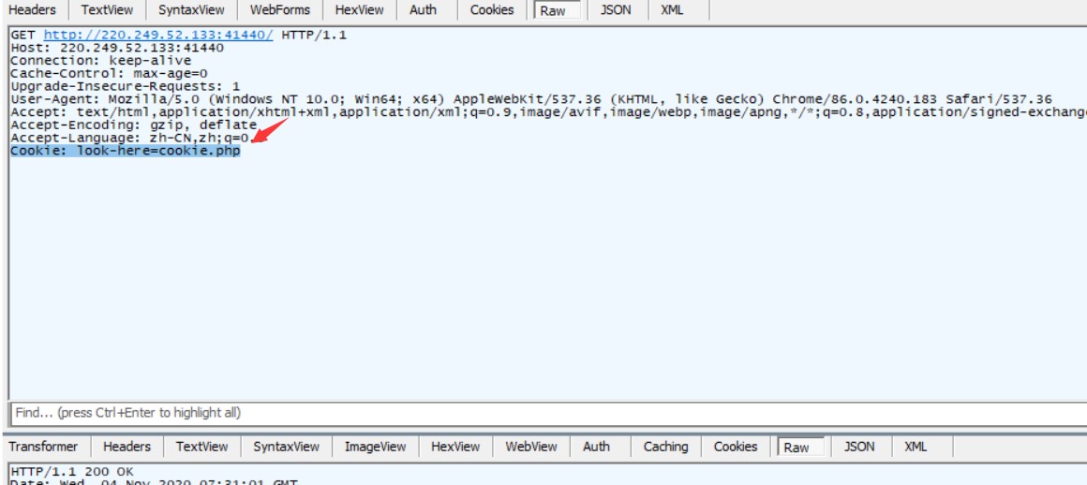Open the WebView tab

coord(531,447)
